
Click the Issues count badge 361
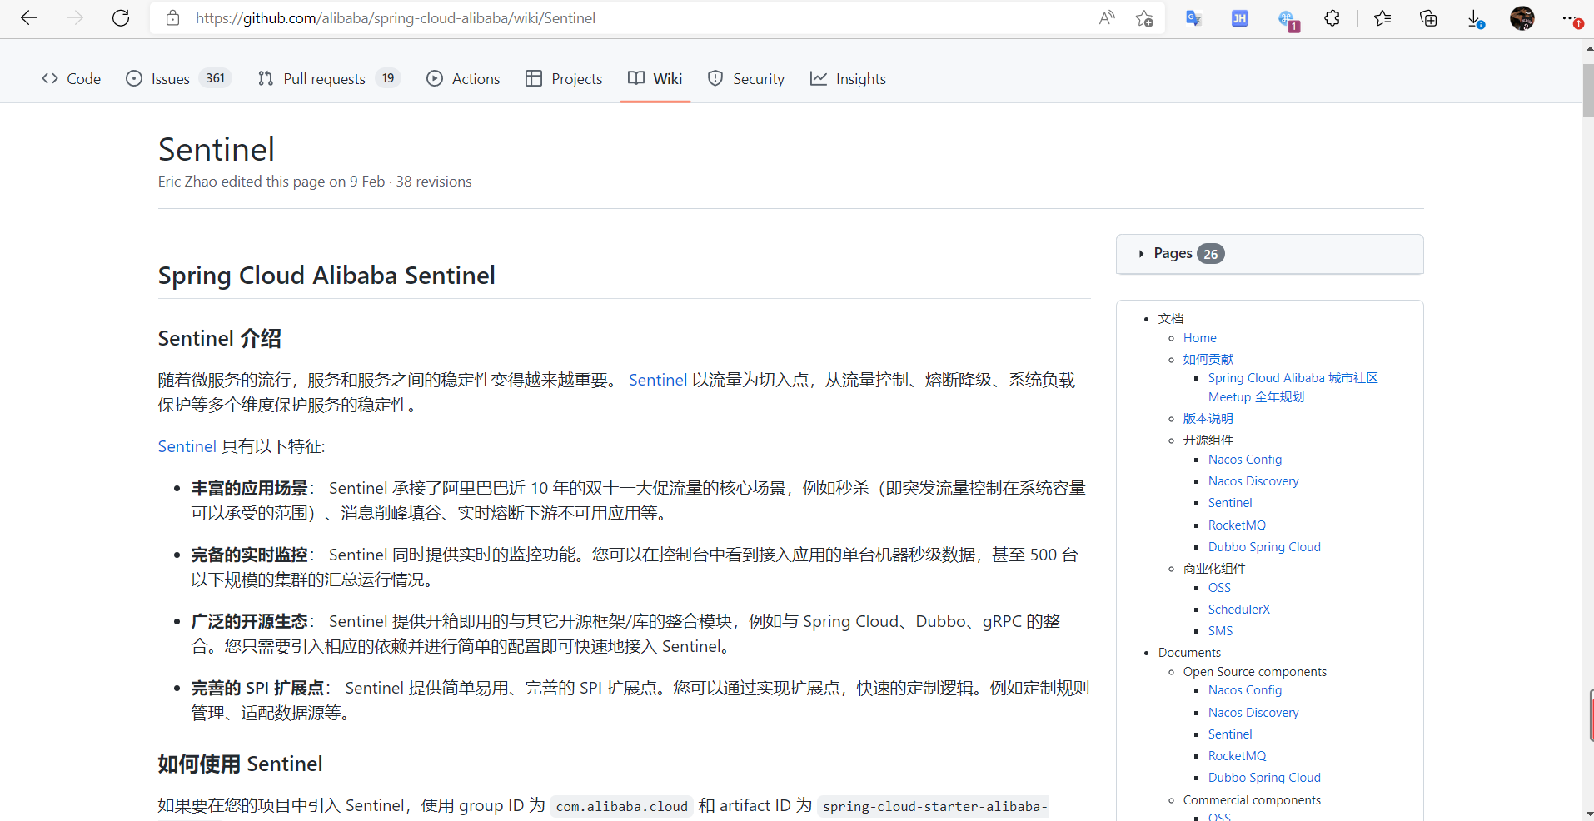[x=216, y=78]
